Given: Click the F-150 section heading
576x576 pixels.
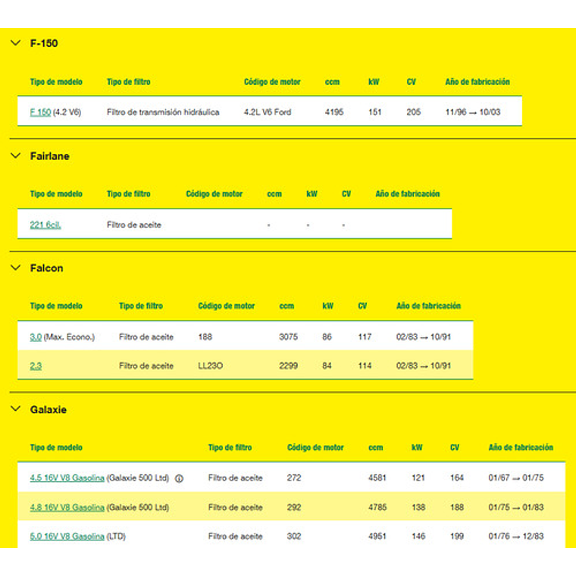Looking at the screenshot, I should (44, 43).
